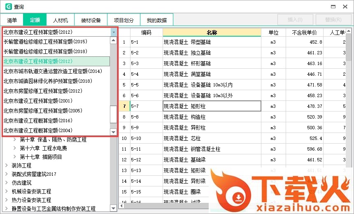Select the 定额 tab
The height and width of the screenshot is (214, 354).
pos(35,20)
